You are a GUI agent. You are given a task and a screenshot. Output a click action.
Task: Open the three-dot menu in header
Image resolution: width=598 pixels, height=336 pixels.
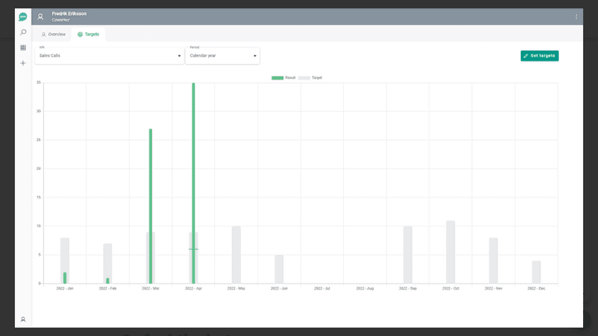click(x=576, y=17)
